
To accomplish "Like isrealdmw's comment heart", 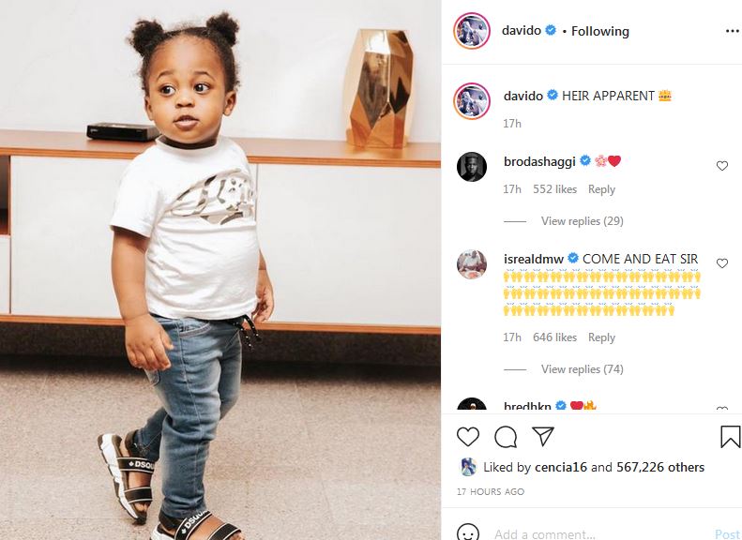I will click(x=721, y=263).
